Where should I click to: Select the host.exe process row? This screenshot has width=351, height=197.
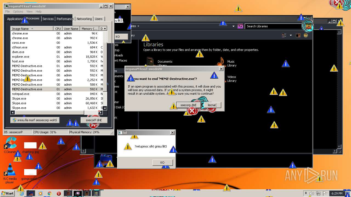point(57,61)
